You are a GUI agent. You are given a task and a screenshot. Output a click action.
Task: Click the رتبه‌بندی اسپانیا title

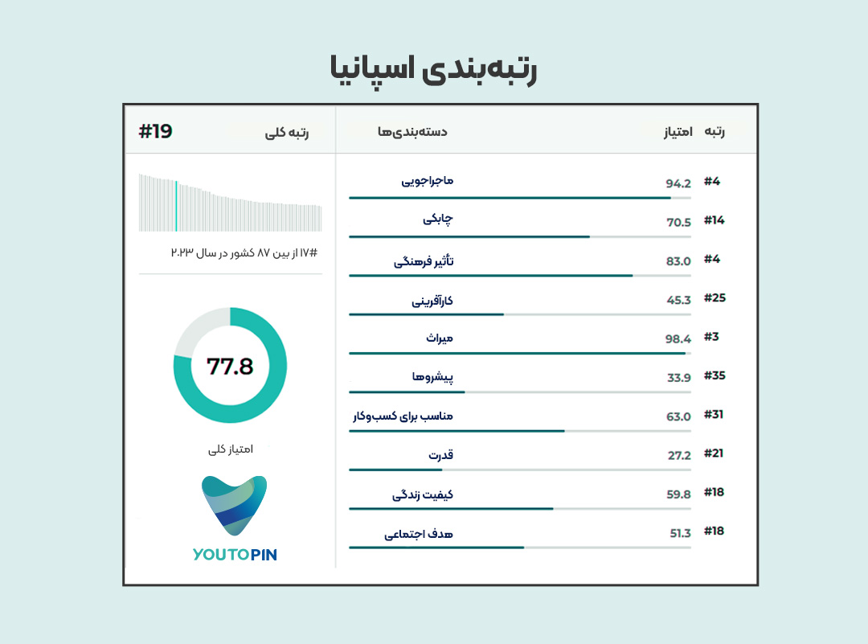click(433, 70)
